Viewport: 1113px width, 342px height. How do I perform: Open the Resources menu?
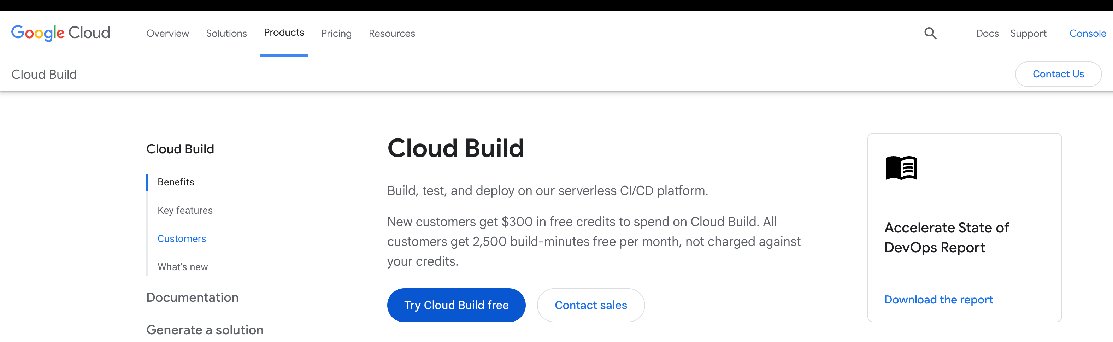point(391,33)
